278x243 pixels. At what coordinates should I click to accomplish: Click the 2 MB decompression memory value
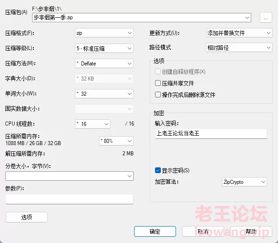(x=128, y=154)
